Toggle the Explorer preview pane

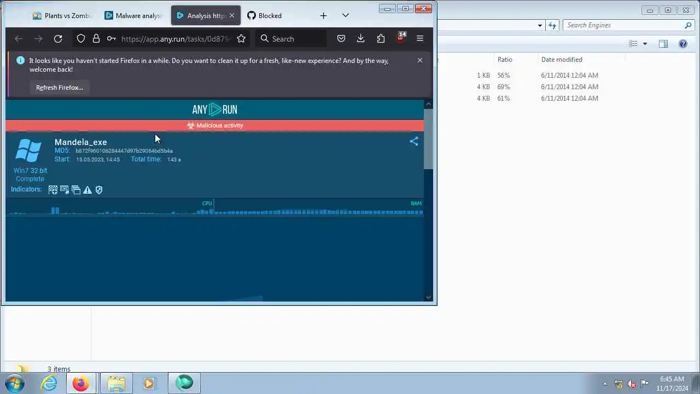click(663, 44)
